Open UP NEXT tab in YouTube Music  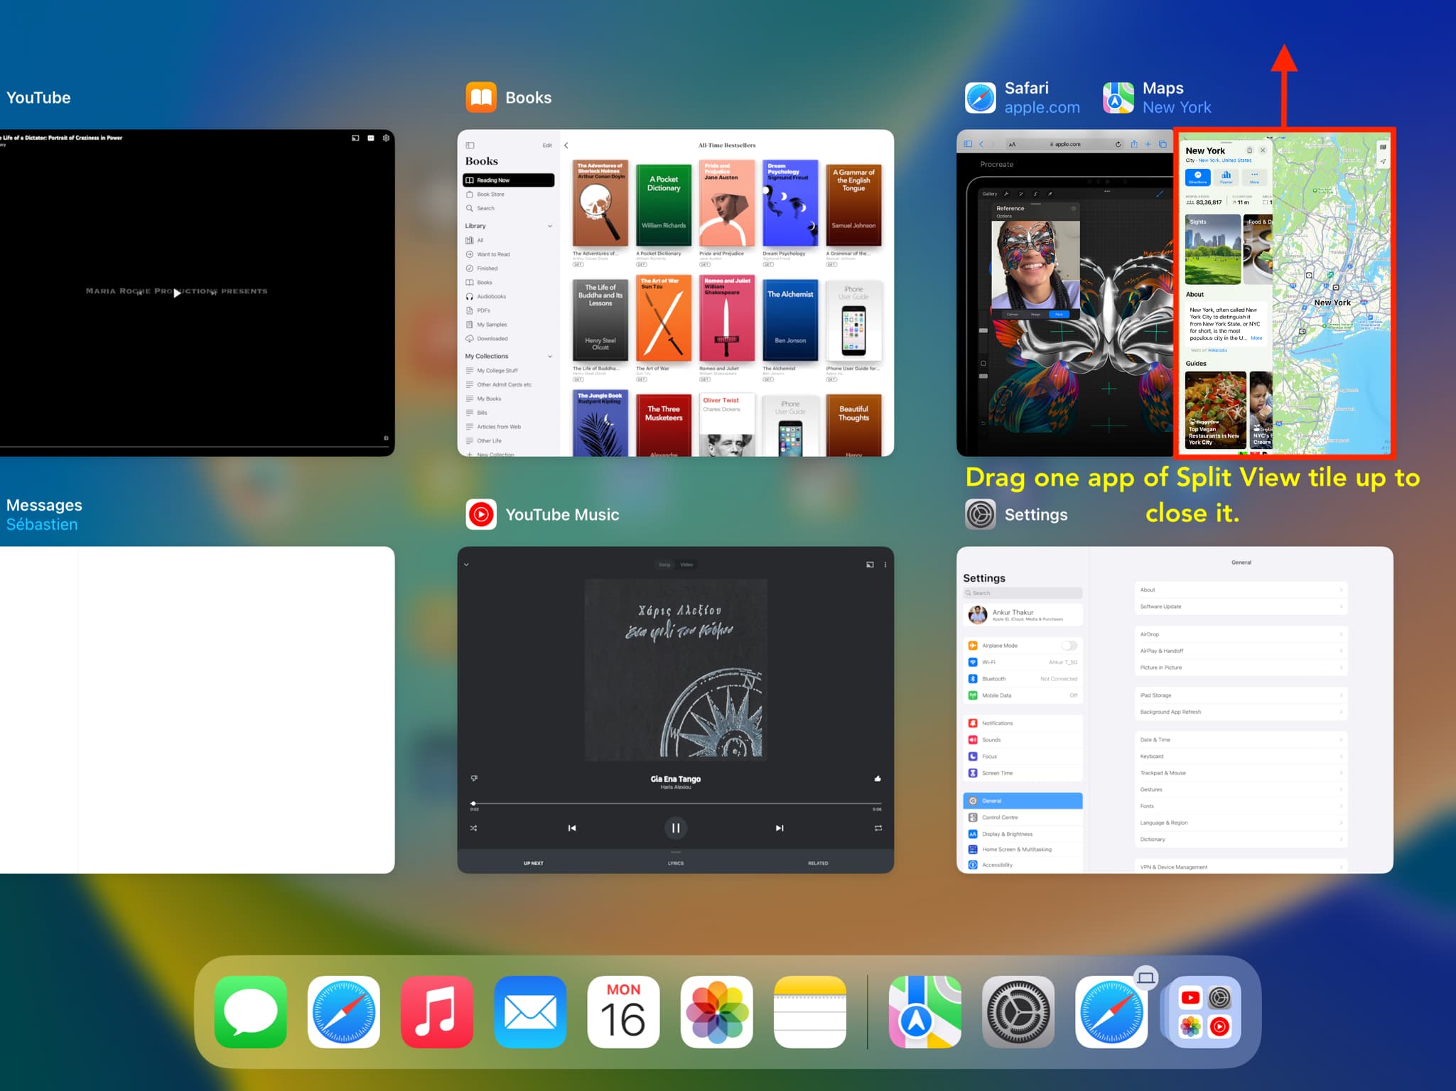pos(533,863)
